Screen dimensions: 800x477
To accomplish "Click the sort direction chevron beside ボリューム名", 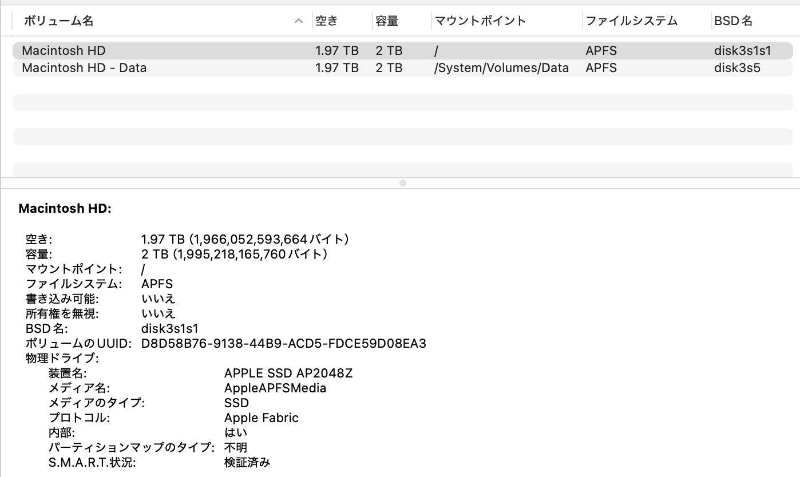I will coord(298,21).
